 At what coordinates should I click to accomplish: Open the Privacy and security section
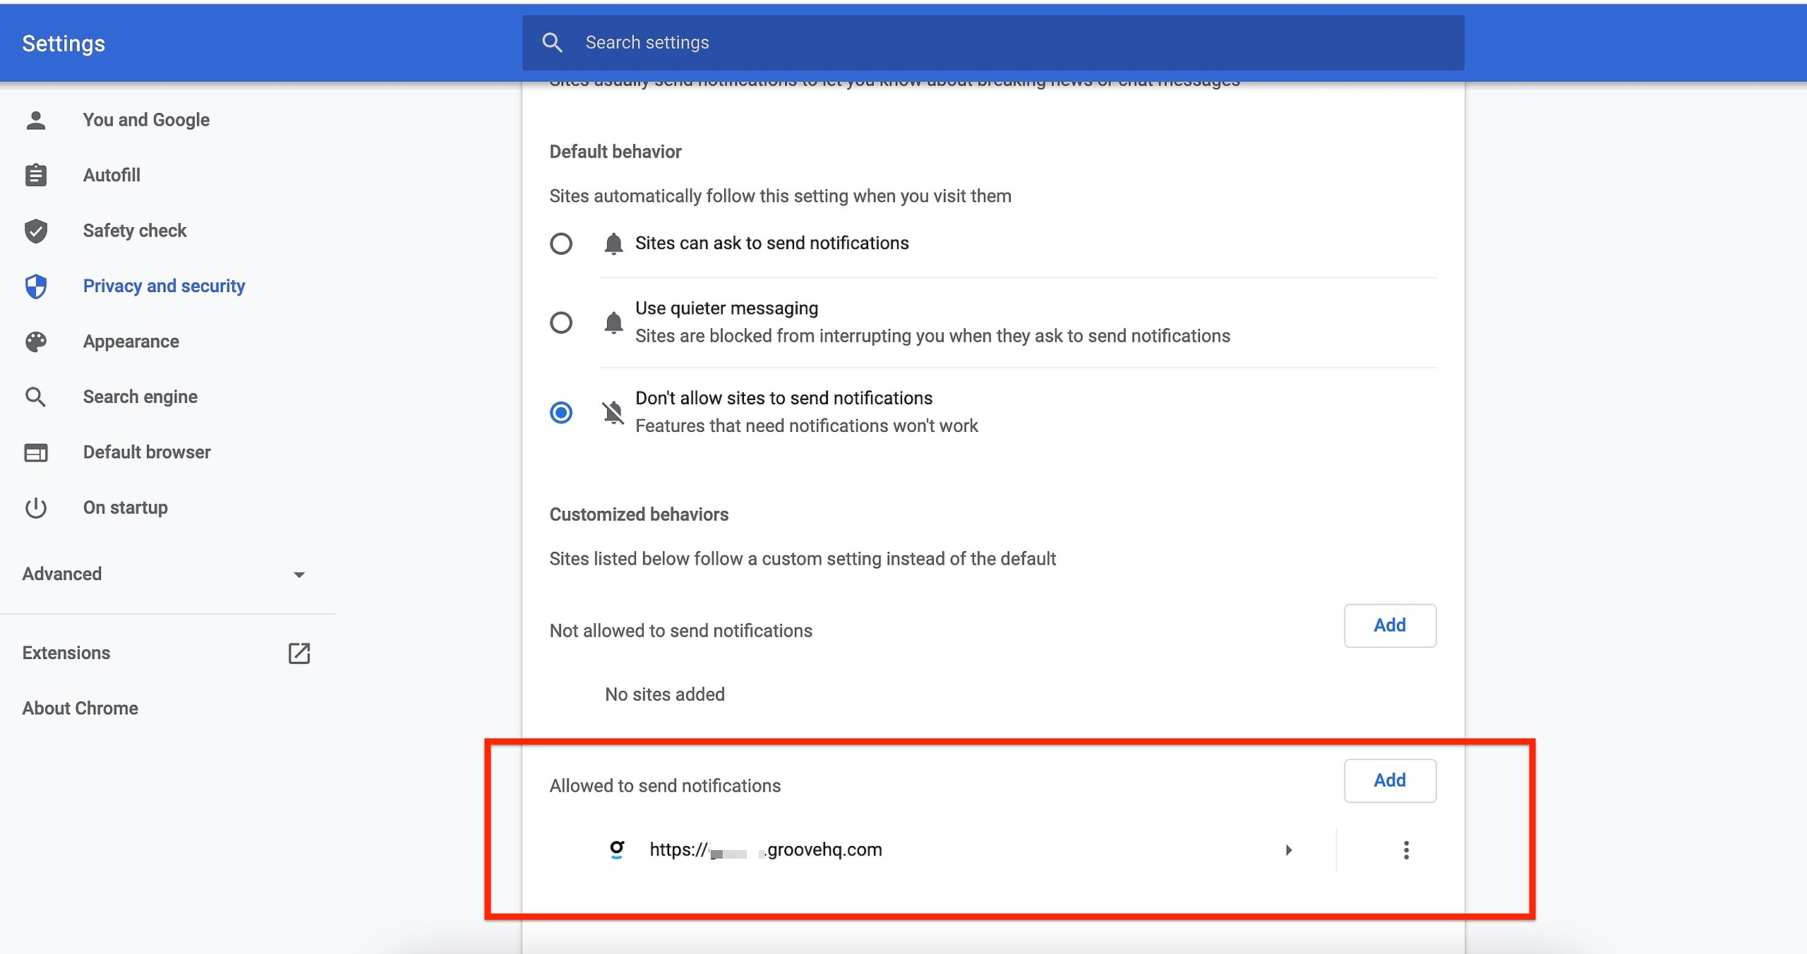164,286
